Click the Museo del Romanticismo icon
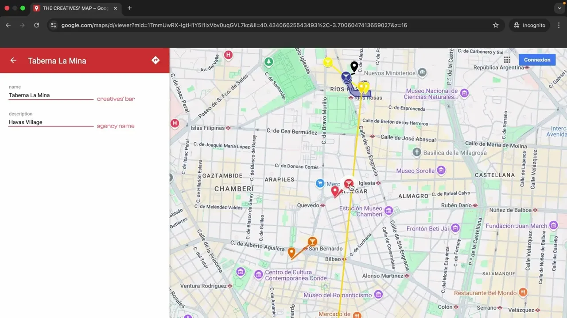The height and width of the screenshot is (318, 567). pyautogui.click(x=378, y=295)
